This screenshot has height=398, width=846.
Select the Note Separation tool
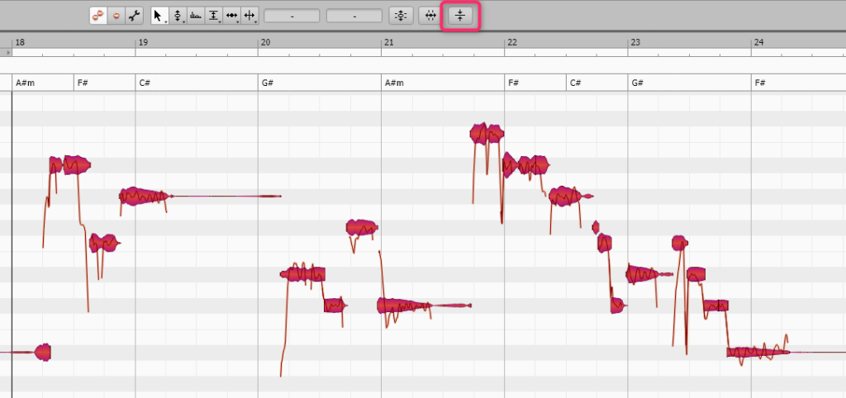pos(250,16)
